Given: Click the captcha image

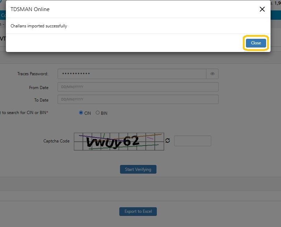Looking at the screenshot, I should click(x=119, y=141).
